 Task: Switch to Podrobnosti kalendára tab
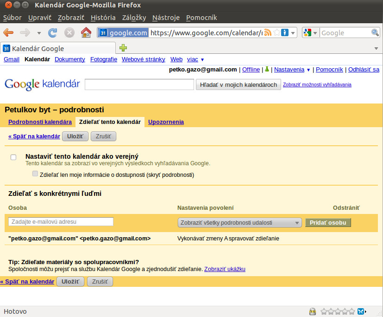pyautogui.click(x=40, y=122)
